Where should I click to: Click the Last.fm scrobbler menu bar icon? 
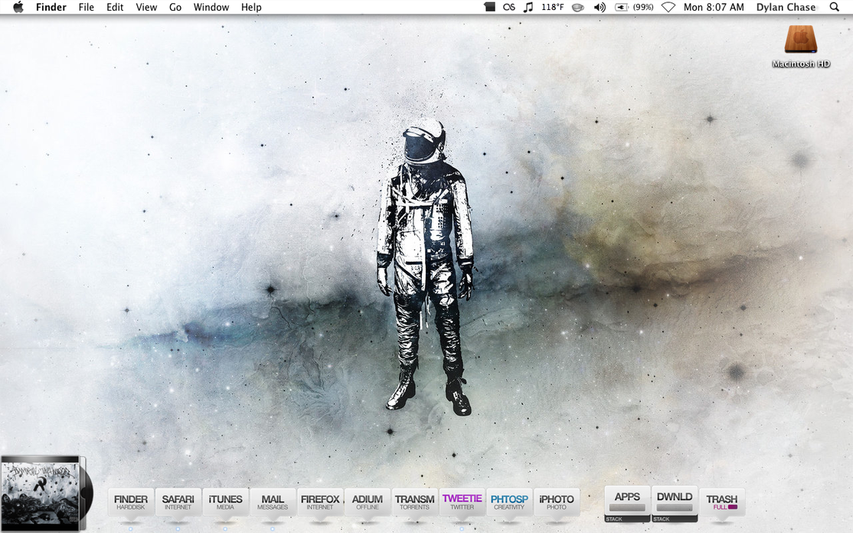click(x=509, y=7)
